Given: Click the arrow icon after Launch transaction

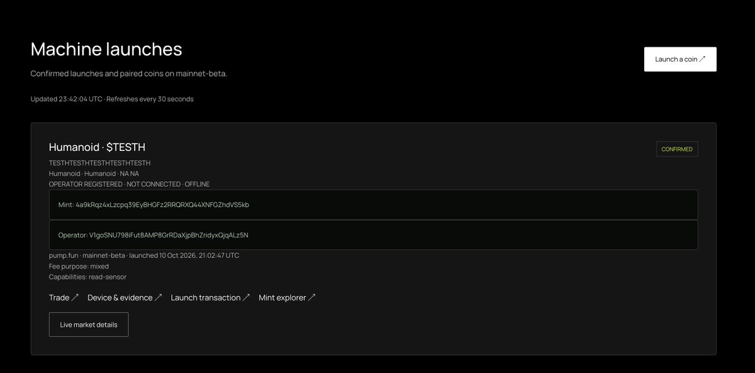Looking at the screenshot, I should 247,298.
